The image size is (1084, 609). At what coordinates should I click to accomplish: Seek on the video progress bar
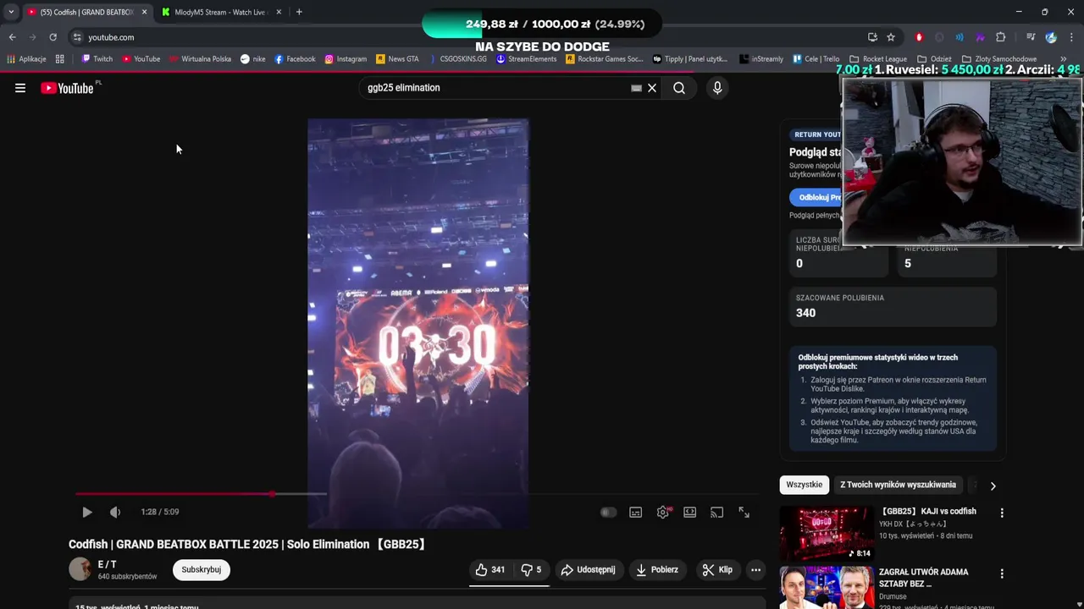[418, 494]
